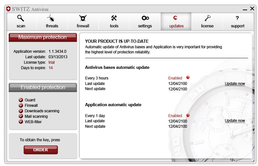This screenshot has height=166, width=258.
Task: Click the support question mark icon
Action: click(237, 18)
